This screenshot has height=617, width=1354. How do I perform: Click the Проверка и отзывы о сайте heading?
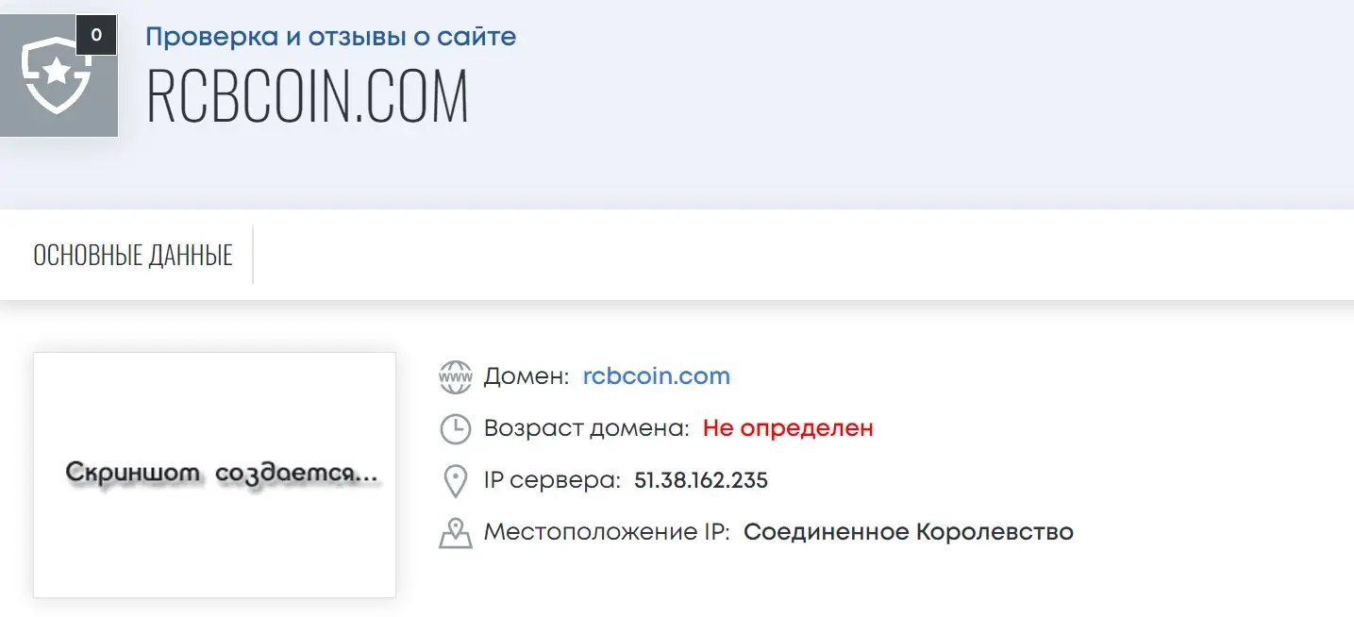[x=330, y=38]
